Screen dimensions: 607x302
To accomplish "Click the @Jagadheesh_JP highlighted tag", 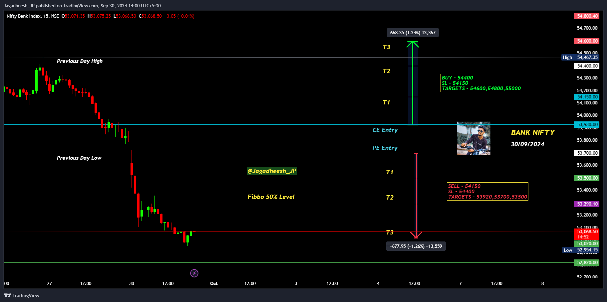I will click(x=272, y=171).
